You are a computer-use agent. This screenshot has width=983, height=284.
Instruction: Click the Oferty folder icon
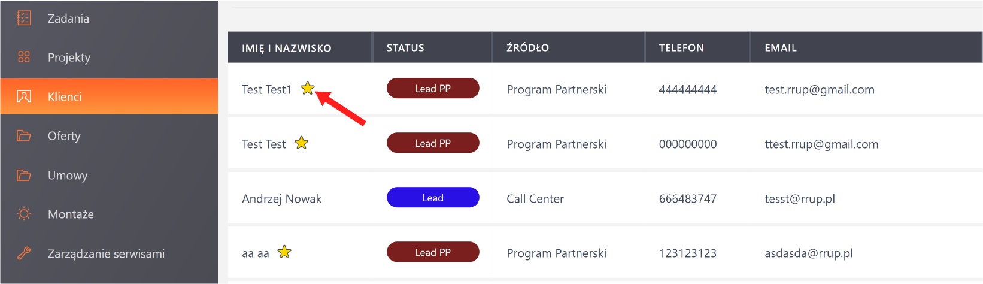pos(24,136)
